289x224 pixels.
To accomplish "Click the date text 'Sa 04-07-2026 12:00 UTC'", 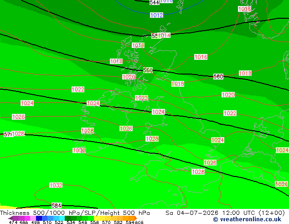I will (211, 213).
